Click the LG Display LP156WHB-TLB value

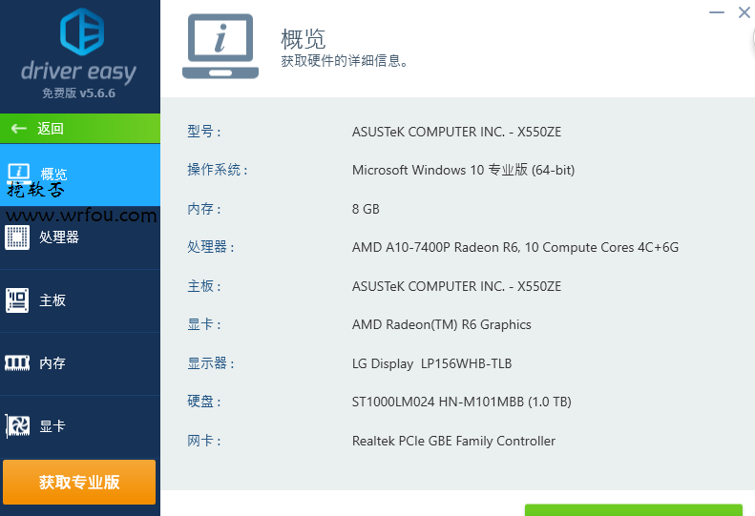tap(432, 364)
